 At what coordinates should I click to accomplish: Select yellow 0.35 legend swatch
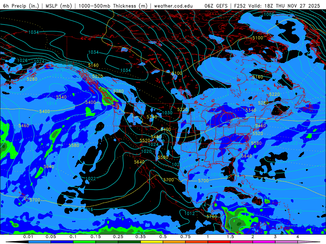[152, 242]
